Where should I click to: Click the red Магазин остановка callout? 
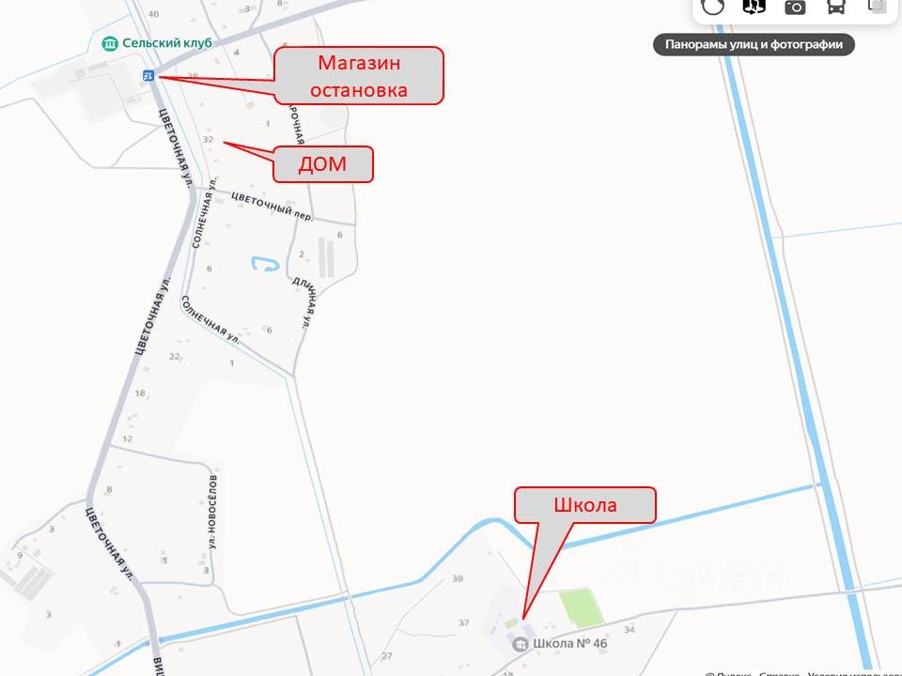[x=358, y=76]
